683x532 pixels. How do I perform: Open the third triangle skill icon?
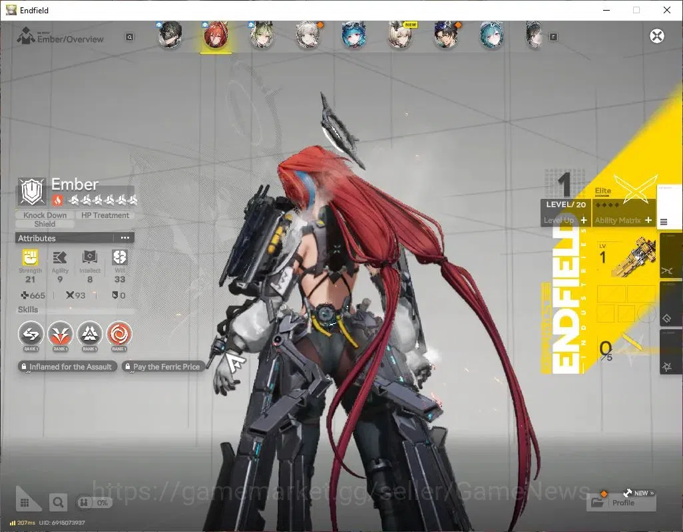pyautogui.click(x=90, y=334)
